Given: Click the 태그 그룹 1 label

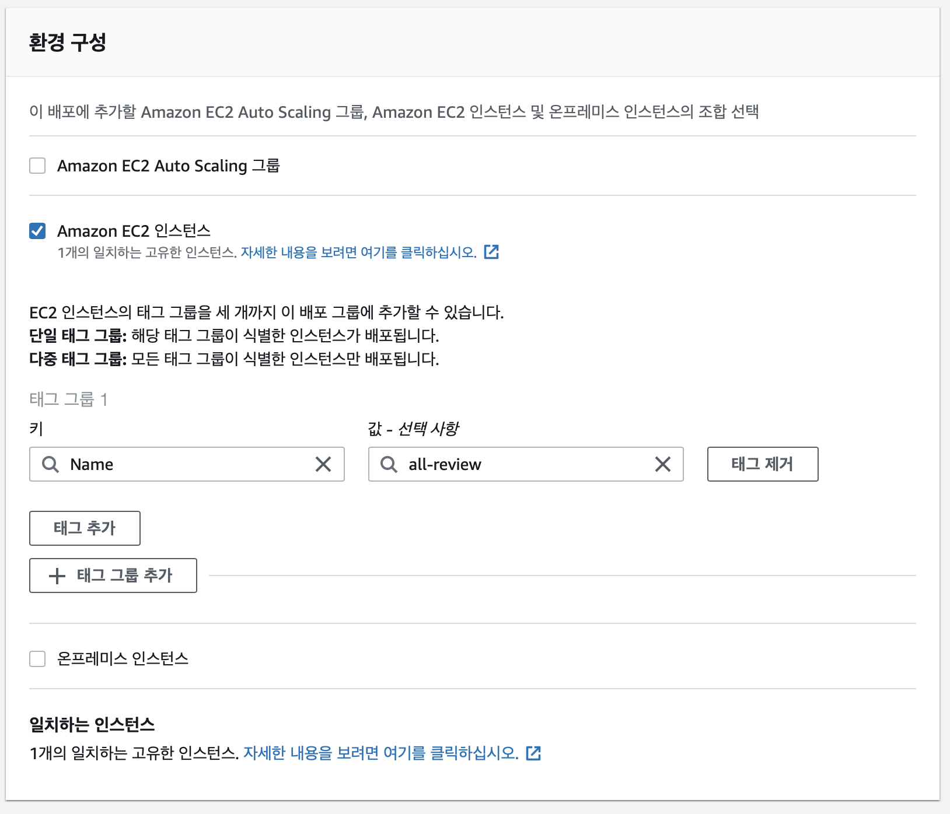Looking at the screenshot, I should click(68, 399).
